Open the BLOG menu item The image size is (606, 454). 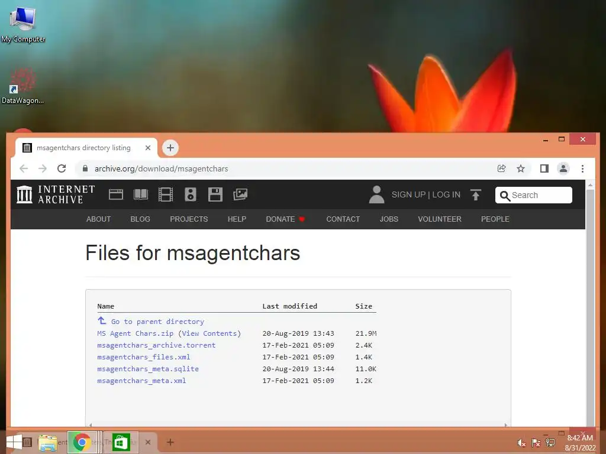[x=140, y=219]
